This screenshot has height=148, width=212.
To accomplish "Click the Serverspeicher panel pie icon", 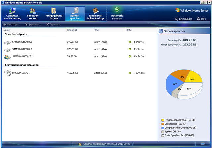I will pos(161,31).
